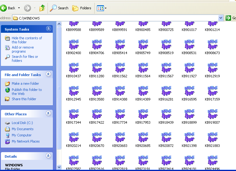
Task: Click Search for files or folders
Action: (25, 58)
